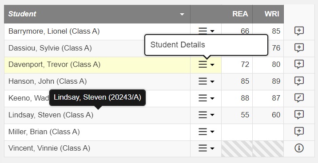Select Student Details menu entry

[178, 45]
